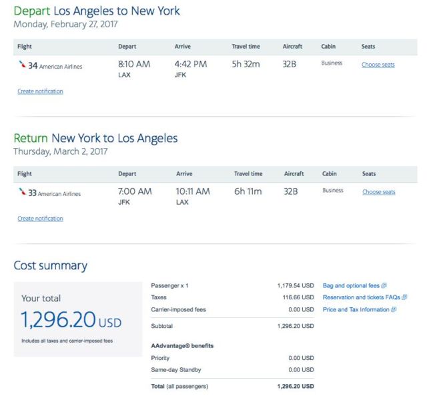This screenshot has height=400, width=427.
Task: Click external-link icon next to Reservation and tickets FAQs
Action: tap(404, 297)
